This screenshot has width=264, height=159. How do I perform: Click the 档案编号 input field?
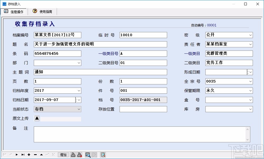tap(57, 35)
